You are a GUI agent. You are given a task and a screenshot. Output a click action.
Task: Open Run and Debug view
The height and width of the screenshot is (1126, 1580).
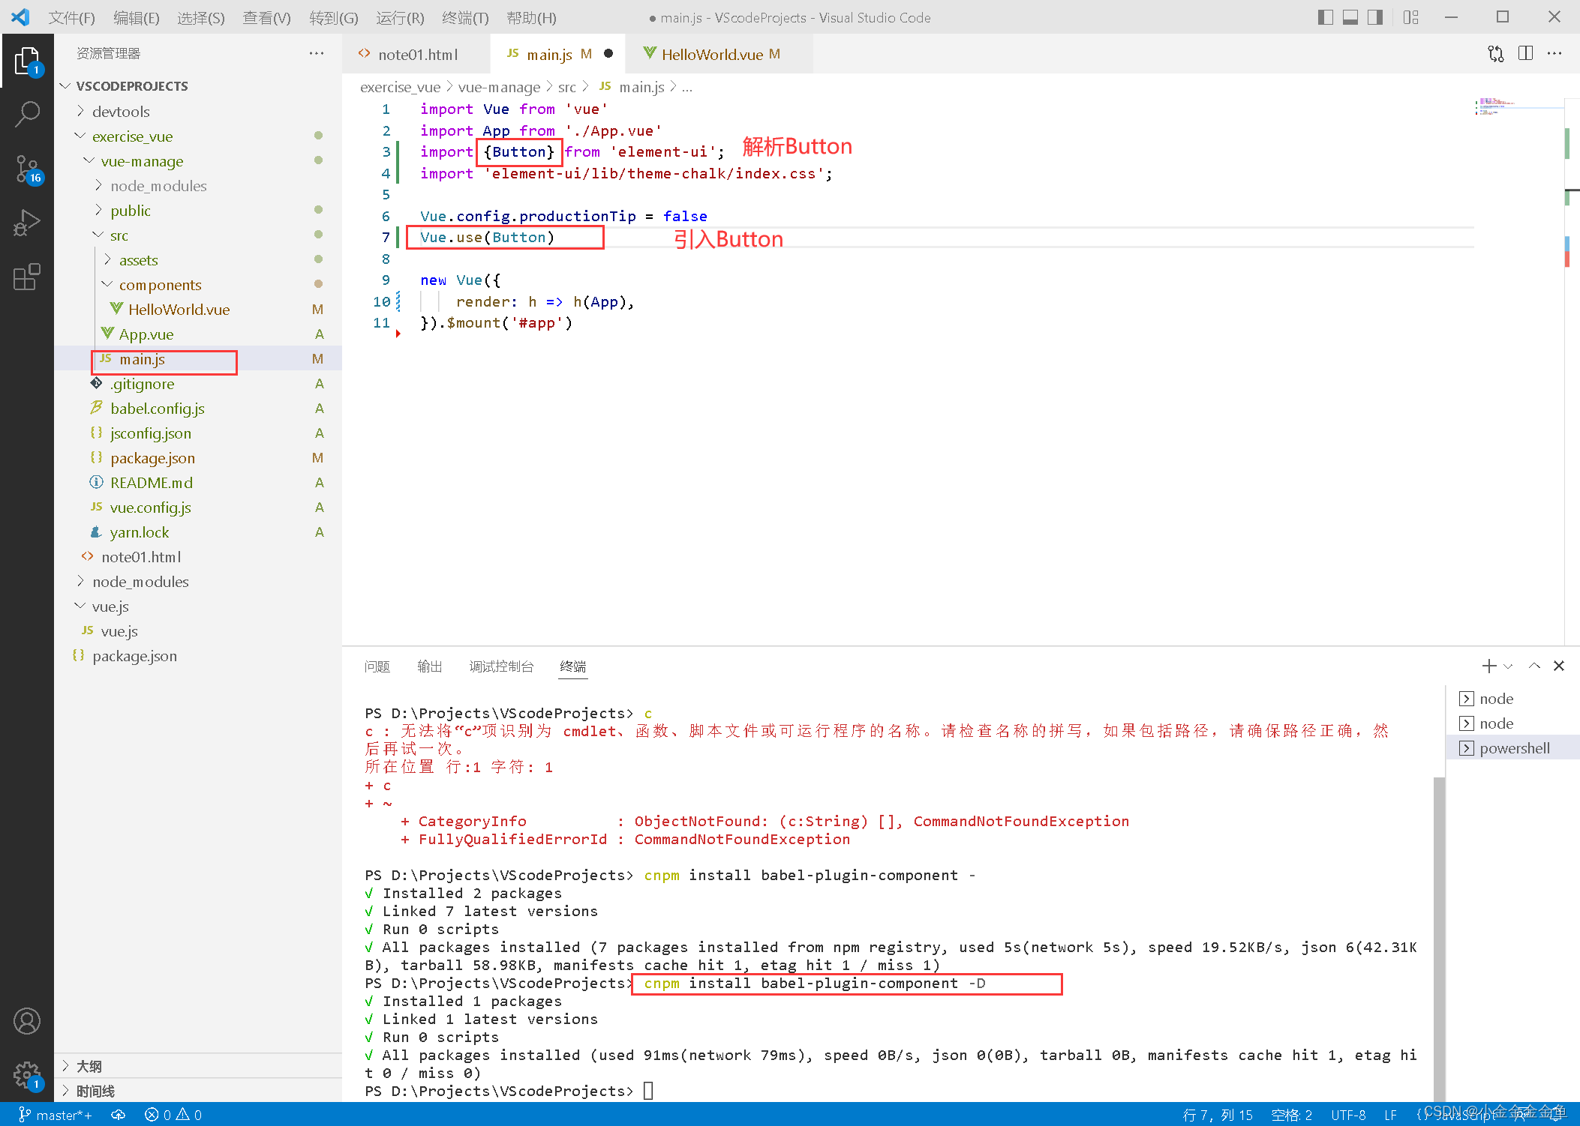[x=27, y=223]
